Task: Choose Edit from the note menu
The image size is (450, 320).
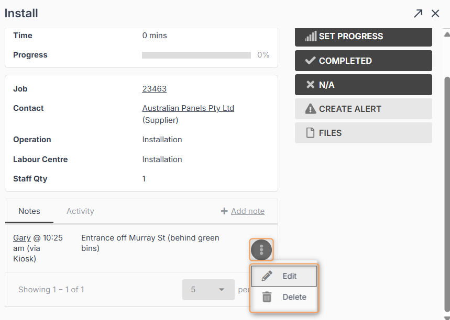Action: point(284,276)
